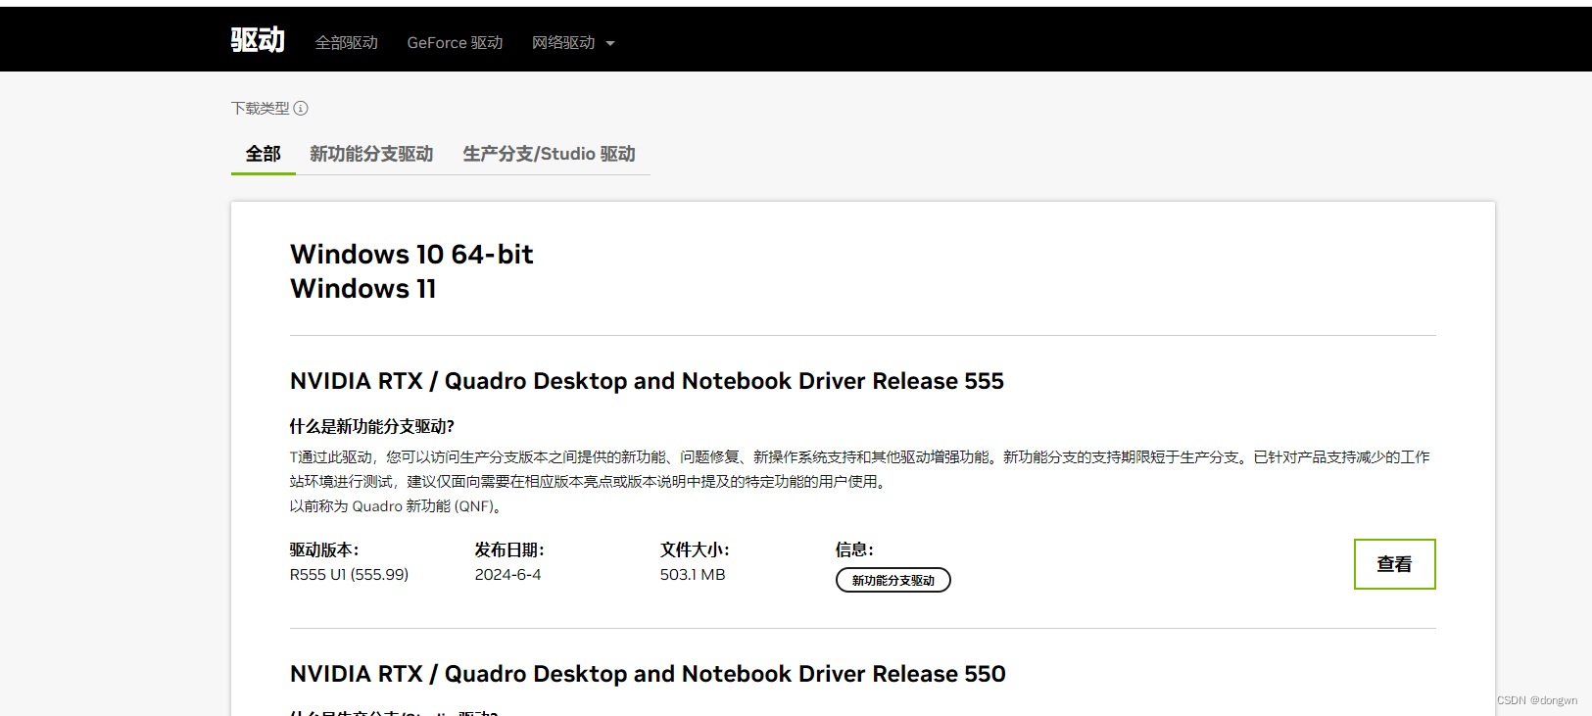Click driver version R555 U1 (555.99)
The width and height of the screenshot is (1592, 716).
tap(349, 575)
